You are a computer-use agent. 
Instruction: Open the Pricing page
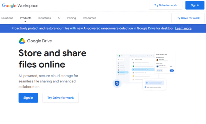pos(72,18)
